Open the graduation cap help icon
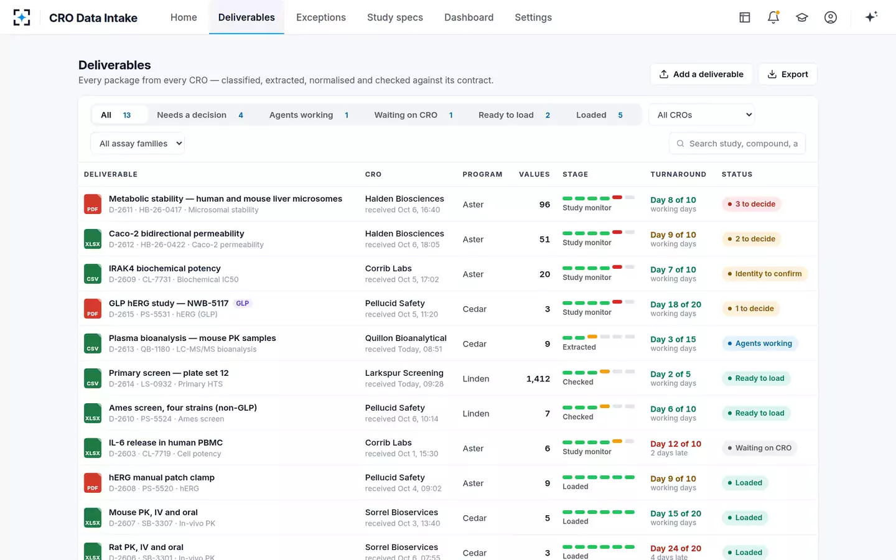The height and width of the screenshot is (560, 896). tap(802, 17)
